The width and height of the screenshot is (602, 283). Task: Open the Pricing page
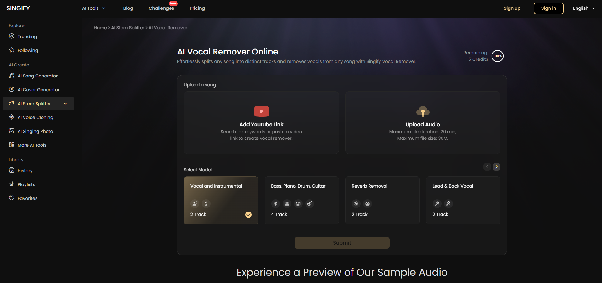(197, 8)
